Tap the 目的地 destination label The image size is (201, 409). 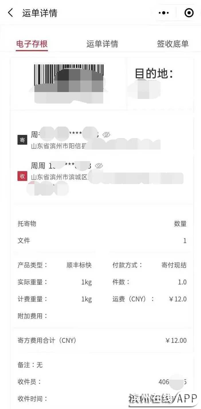tap(154, 74)
